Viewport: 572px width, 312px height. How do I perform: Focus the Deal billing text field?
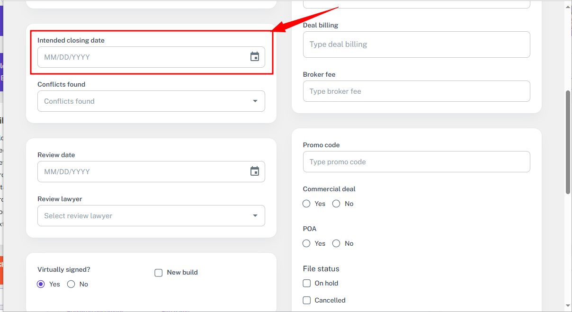(x=416, y=45)
